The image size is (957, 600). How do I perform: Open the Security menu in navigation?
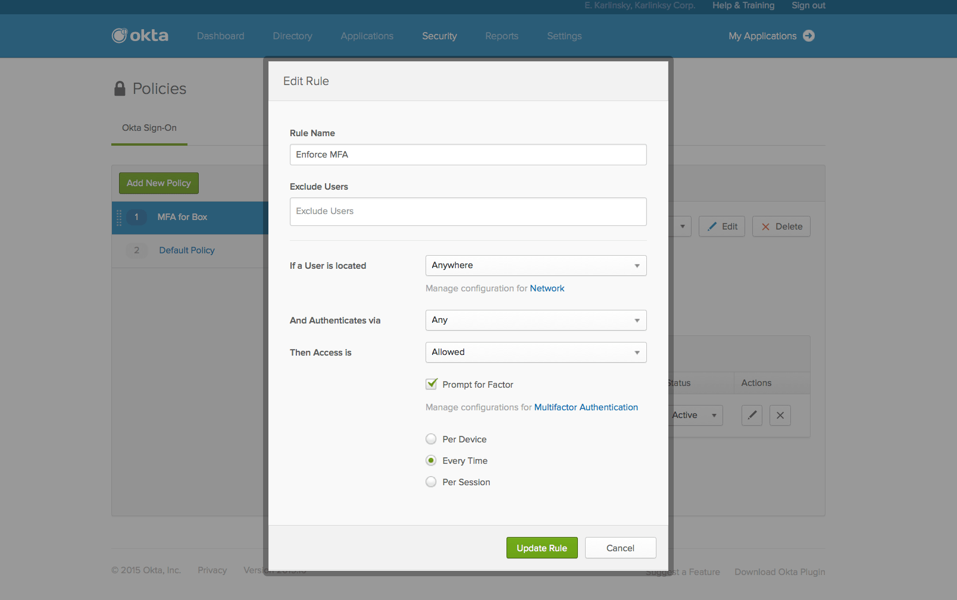(x=439, y=36)
